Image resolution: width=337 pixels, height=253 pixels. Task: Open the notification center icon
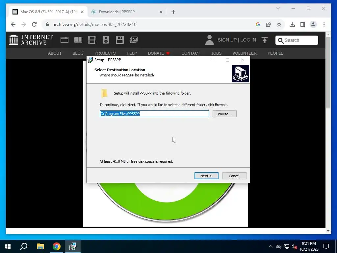point(326,246)
